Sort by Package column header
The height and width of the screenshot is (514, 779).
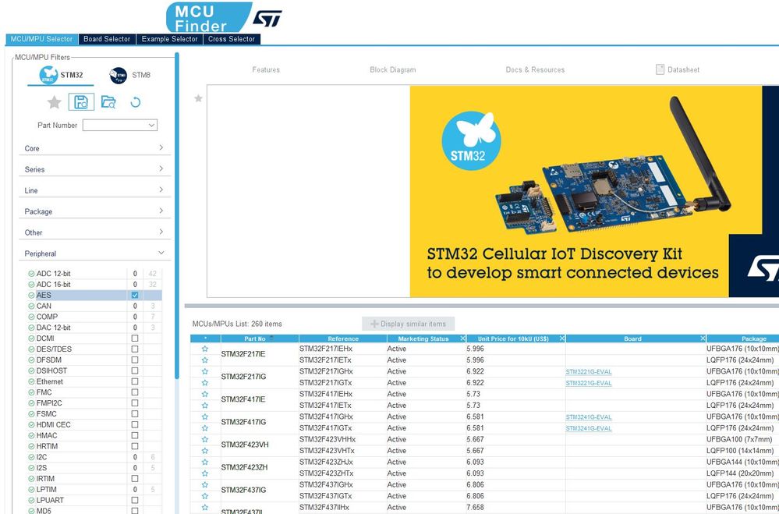[743, 339]
